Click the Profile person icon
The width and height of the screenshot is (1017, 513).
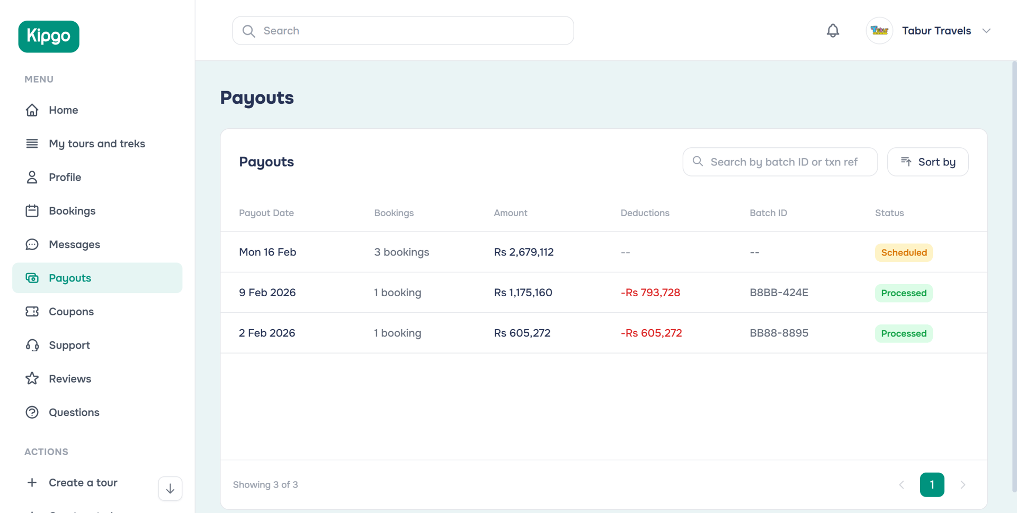click(32, 177)
